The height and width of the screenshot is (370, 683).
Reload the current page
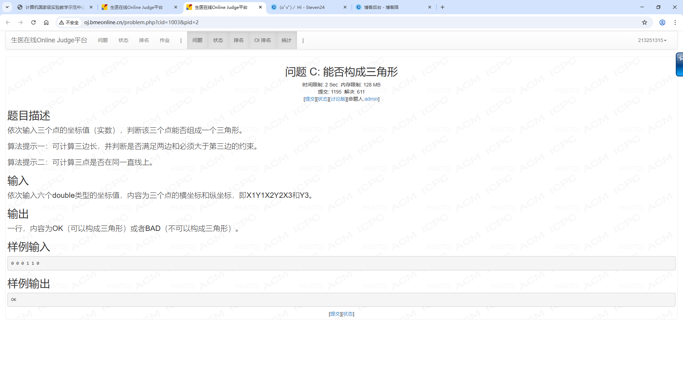pos(33,22)
